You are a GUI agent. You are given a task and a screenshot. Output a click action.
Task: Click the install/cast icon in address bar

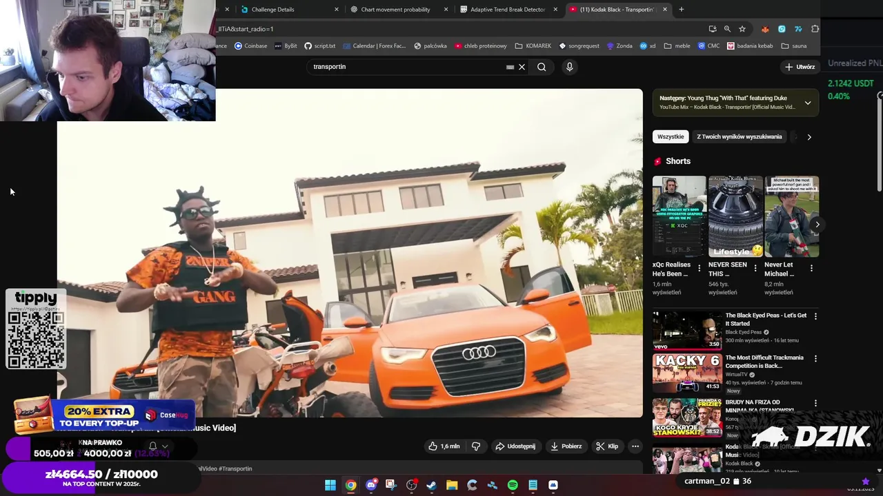713,29
